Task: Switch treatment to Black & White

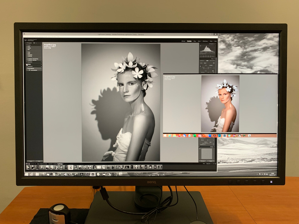Action: coord(212,61)
